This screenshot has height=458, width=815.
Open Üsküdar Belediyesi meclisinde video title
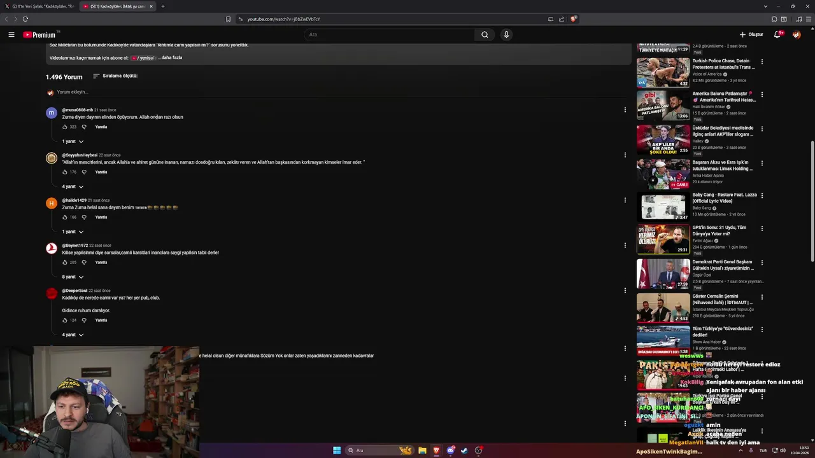(723, 131)
